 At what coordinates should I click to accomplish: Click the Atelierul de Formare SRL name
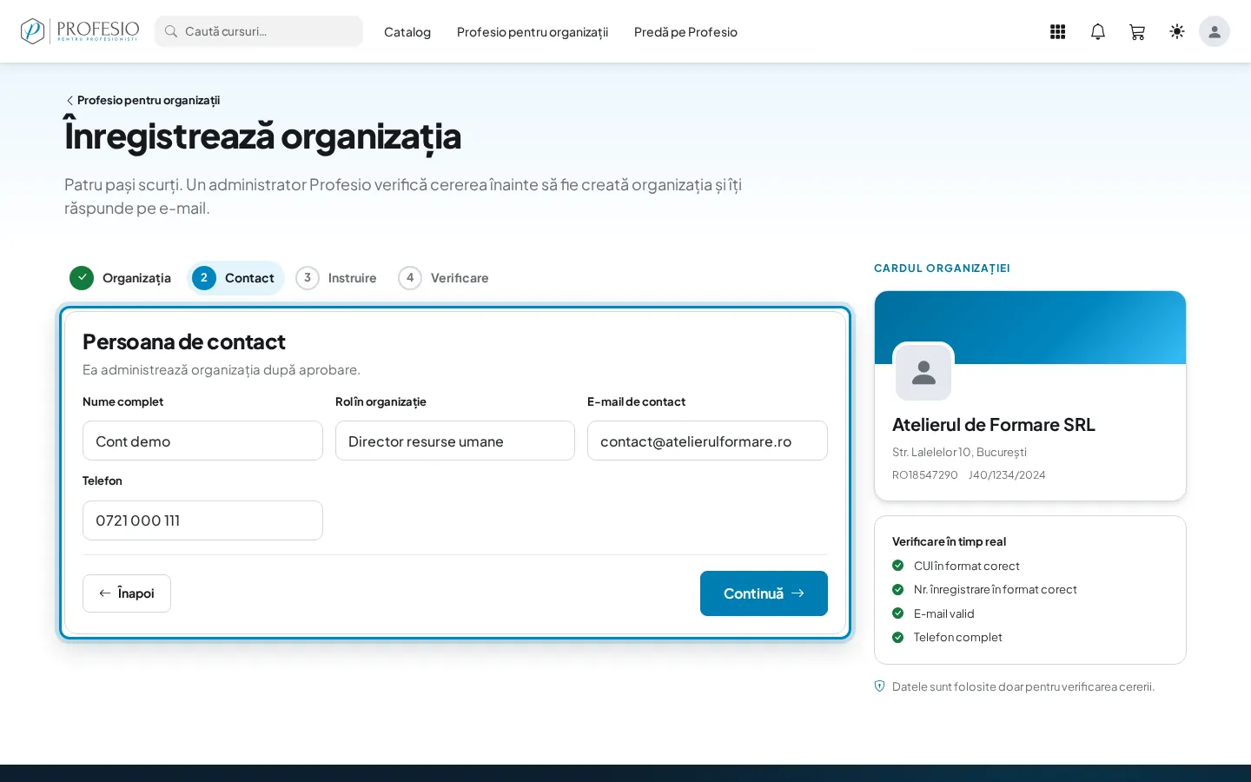pyautogui.click(x=994, y=425)
